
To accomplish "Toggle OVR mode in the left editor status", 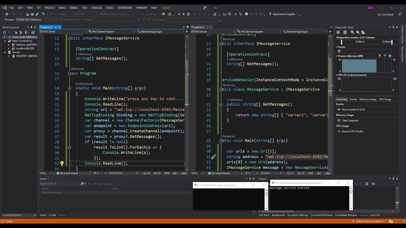I will [x=167, y=173].
